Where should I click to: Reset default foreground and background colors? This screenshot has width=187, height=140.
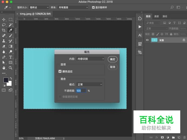point(4,85)
